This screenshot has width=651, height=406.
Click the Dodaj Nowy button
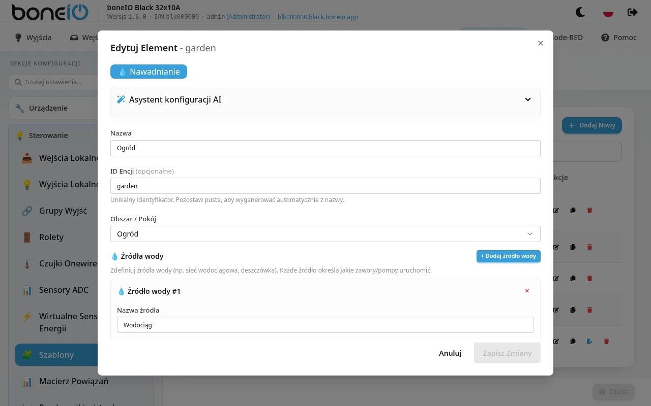click(591, 125)
